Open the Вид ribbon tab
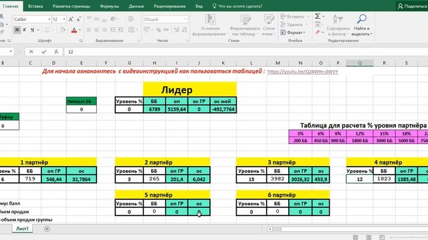The width and height of the screenshot is (428, 240). 199,6
